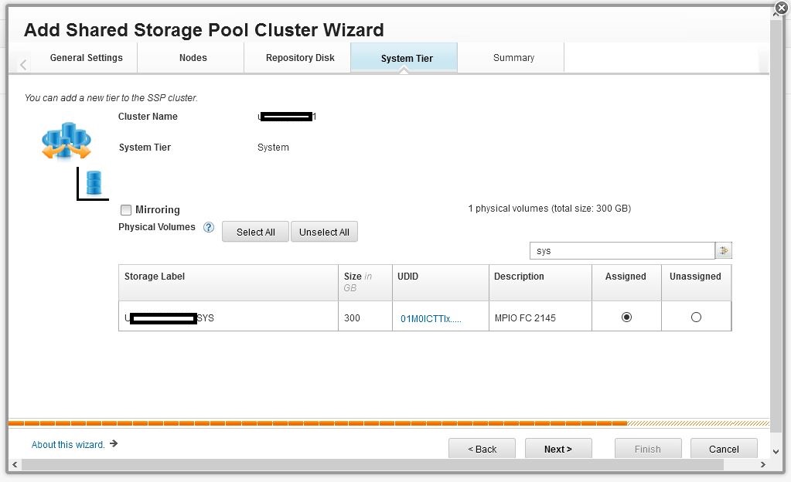Select the Unassigned radio button for the SYS volume
The width and height of the screenshot is (791, 482).
[x=696, y=317]
